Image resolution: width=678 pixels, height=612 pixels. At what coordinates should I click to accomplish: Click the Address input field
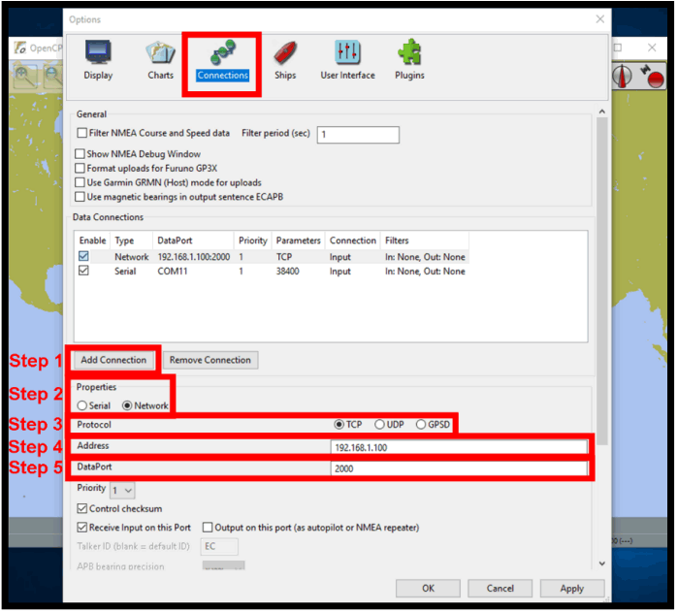pos(459,448)
